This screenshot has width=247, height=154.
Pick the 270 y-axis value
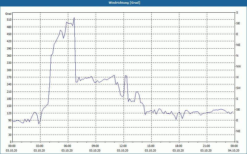click(9, 77)
